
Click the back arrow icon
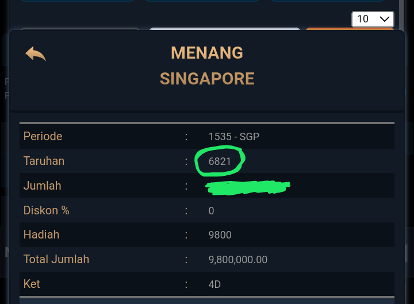click(x=35, y=54)
